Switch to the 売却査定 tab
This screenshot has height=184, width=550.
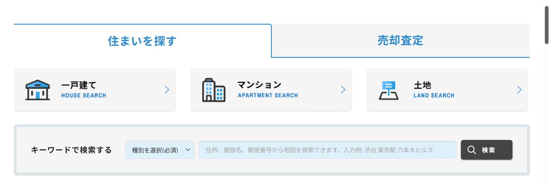pos(400,41)
